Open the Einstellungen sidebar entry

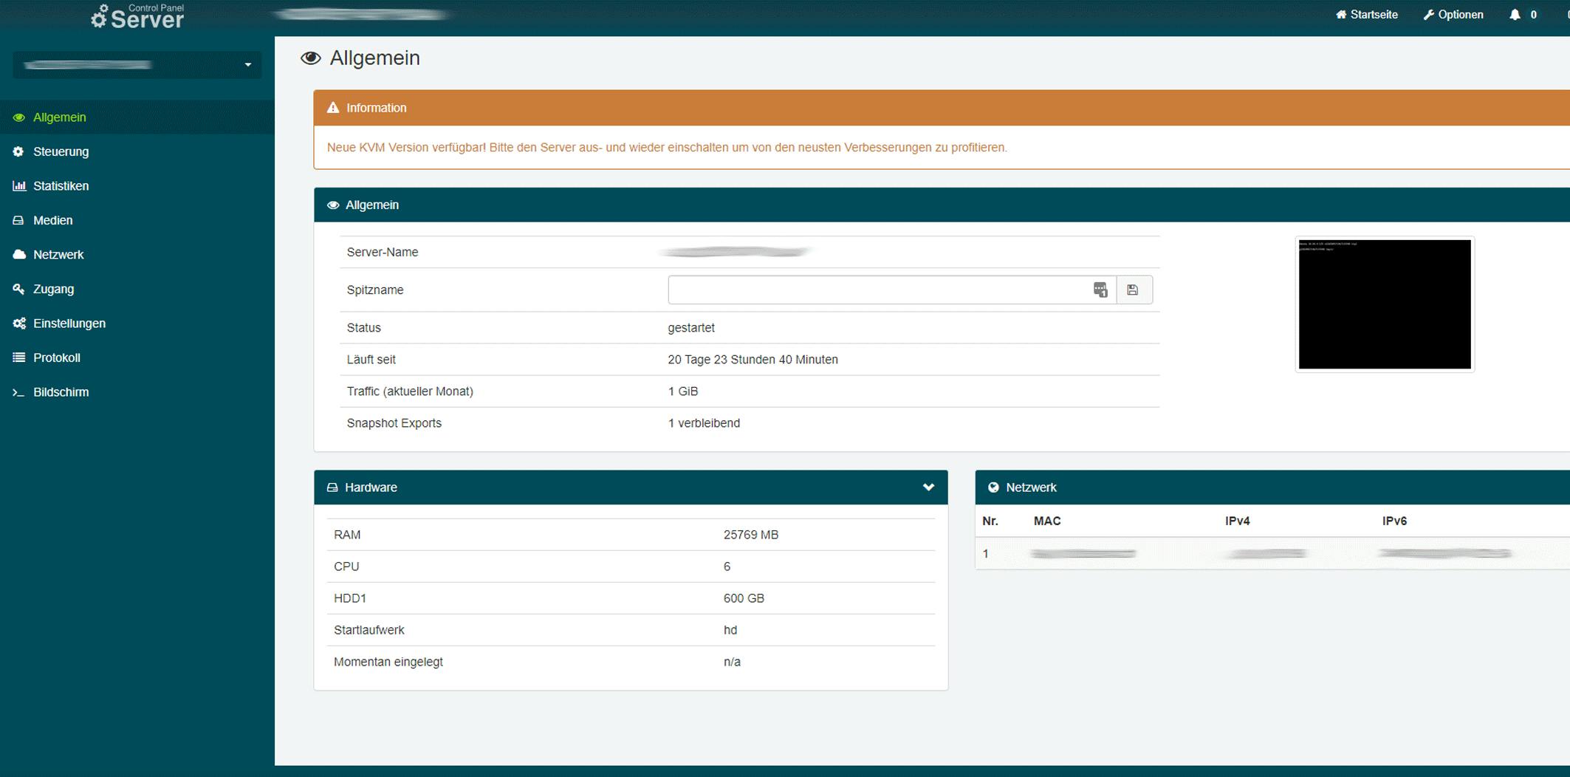pyautogui.click(x=69, y=323)
